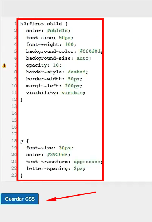Click the 'border-style: dashed;' line
Image resolution: width=152 pixels, height=222 pixels.
click(x=57, y=72)
